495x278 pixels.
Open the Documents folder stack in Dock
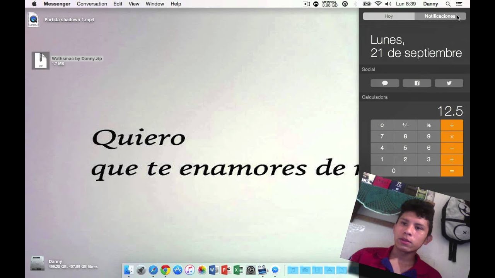coord(342,270)
